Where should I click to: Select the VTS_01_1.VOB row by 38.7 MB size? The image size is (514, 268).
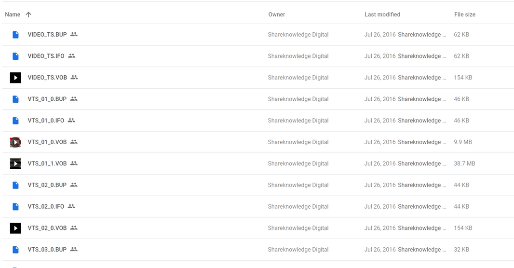pos(464,163)
